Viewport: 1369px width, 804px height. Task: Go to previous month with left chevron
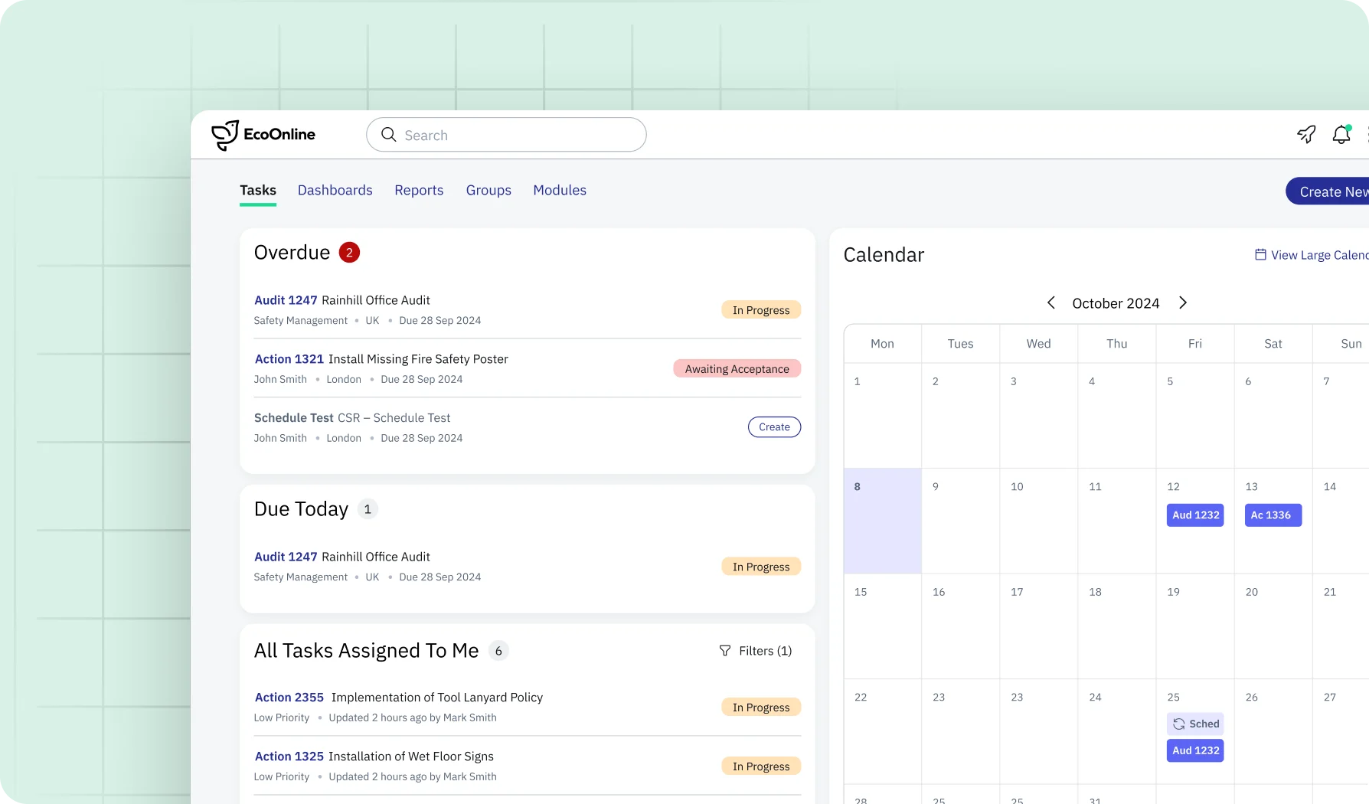pos(1050,302)
